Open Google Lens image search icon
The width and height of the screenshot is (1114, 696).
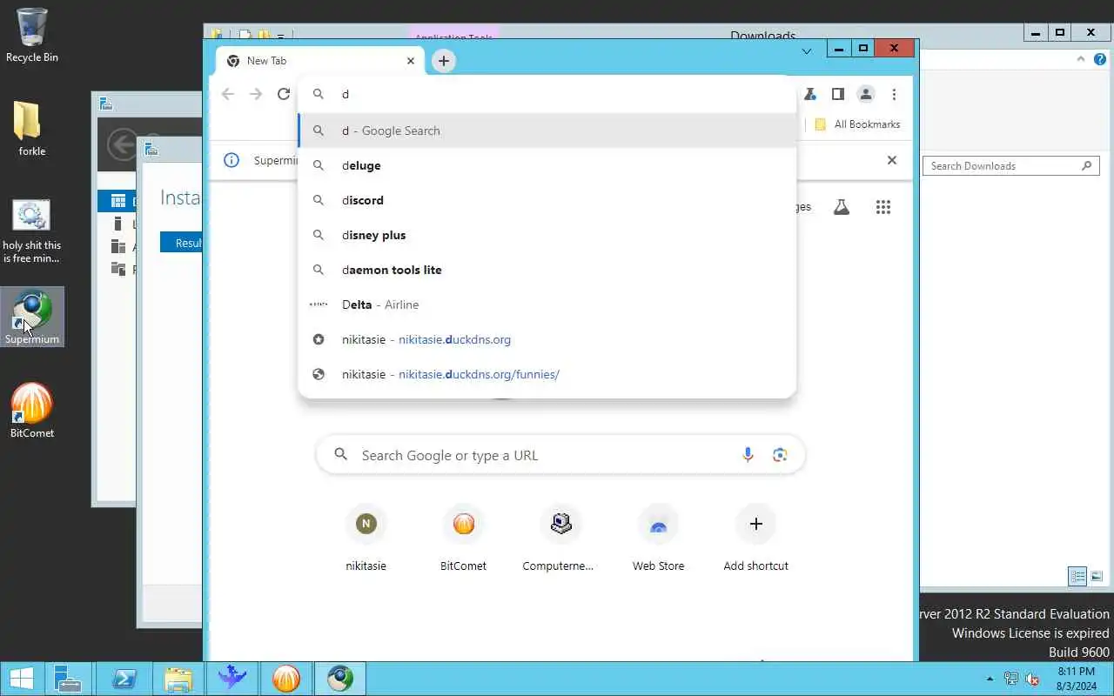780,455
